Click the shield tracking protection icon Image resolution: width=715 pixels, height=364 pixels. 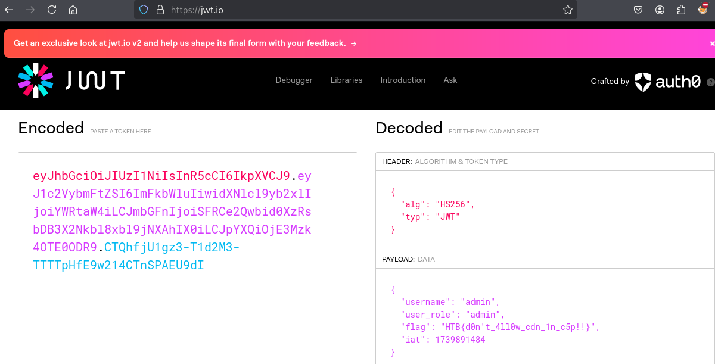pos(143,10)
